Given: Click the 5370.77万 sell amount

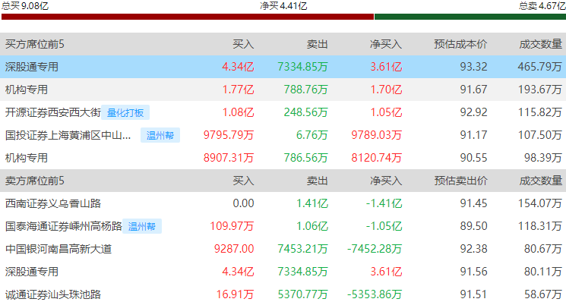Looking at the screenshot, I should pyautogui.click(x=302, y=294).
